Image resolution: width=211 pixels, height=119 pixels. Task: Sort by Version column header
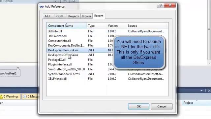116,26
